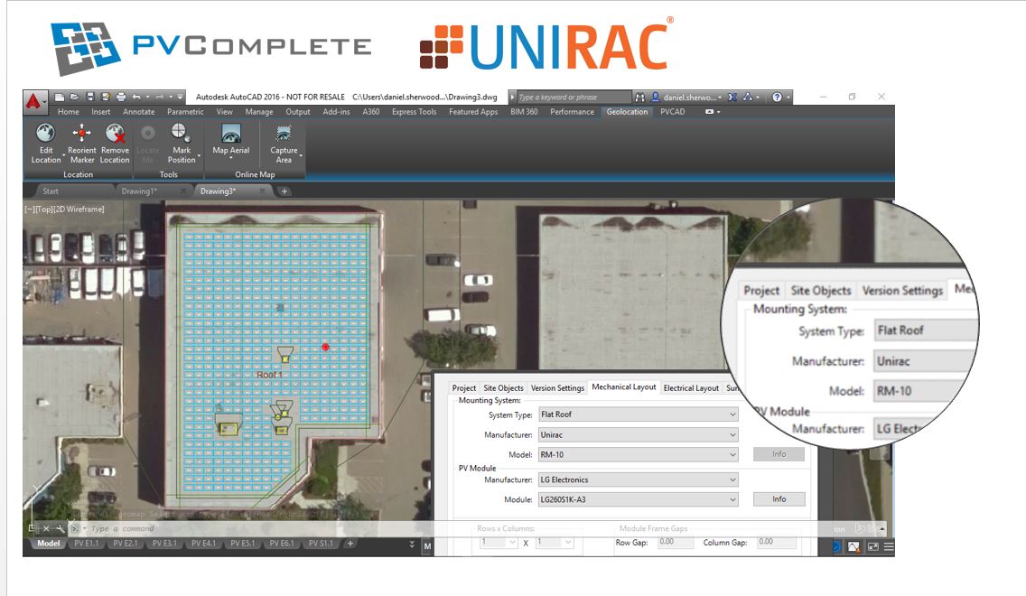Screen dimensions: 1026x596
Task: Expand the Mark Position dropdown arrow
Action: tap(199, 155)
